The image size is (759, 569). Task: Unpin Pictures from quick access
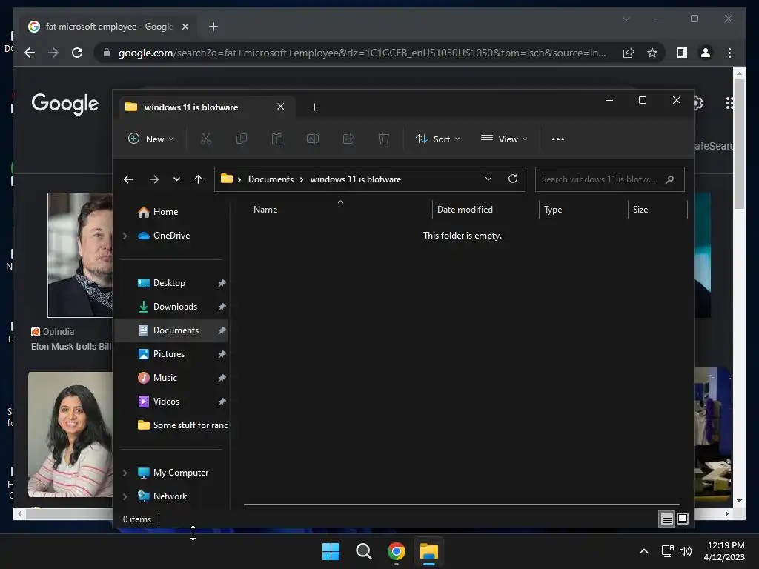point(222,354)
